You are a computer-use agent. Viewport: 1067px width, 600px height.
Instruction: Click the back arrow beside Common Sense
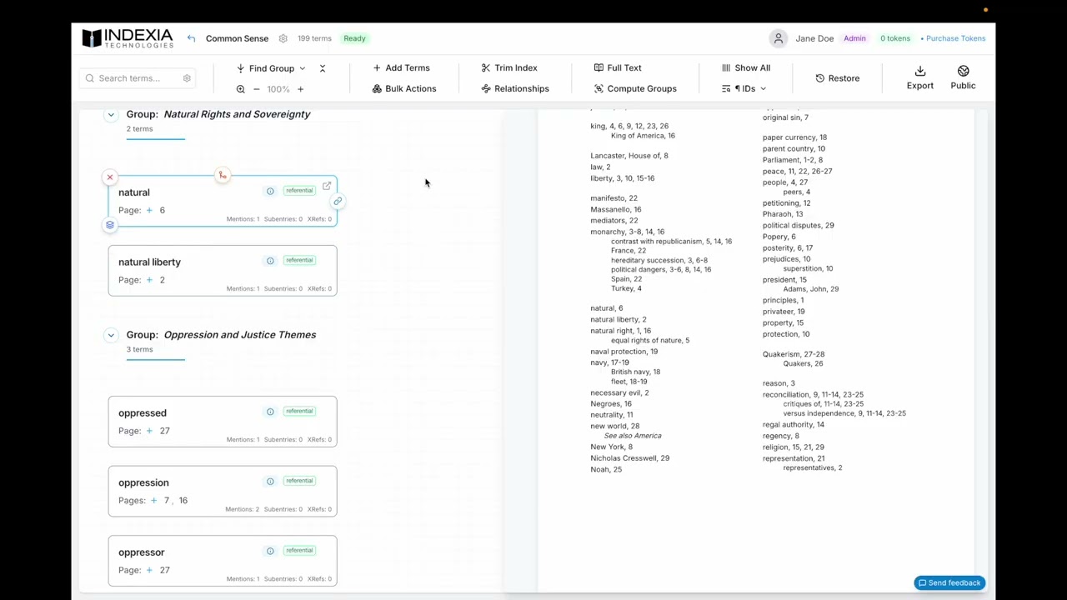[191, 38]
